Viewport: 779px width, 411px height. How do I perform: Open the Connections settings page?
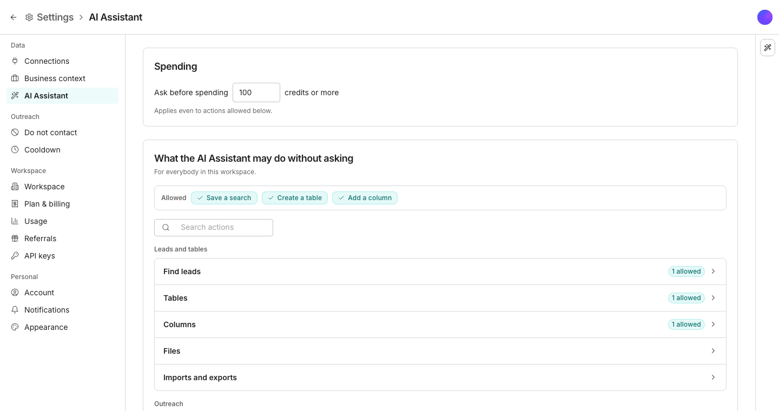click(x=62, y=61)
